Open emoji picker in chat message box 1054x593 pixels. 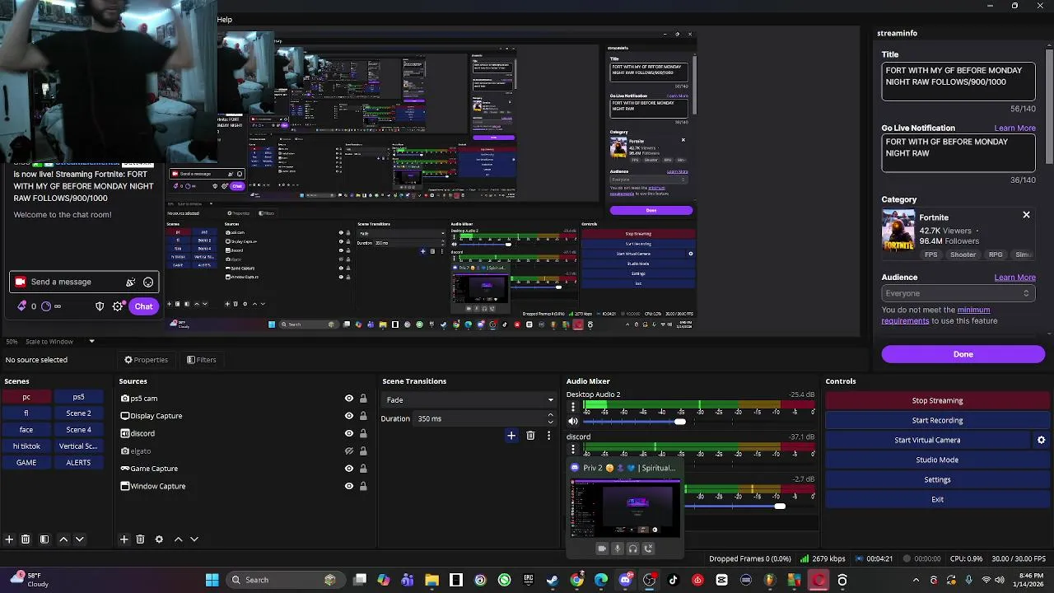coord(148,282)
